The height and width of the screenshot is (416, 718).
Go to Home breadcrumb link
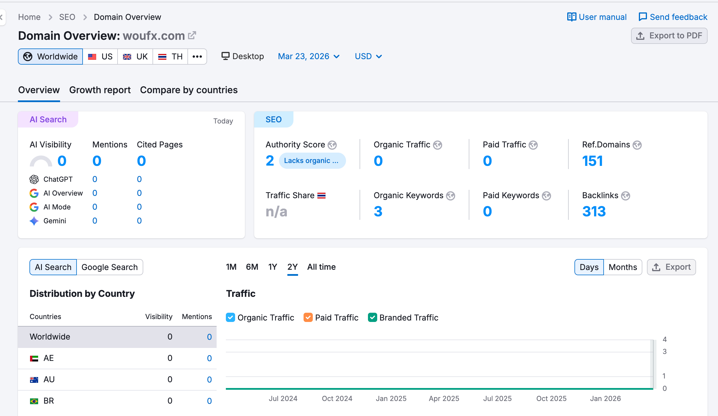[x=29, y=17]
